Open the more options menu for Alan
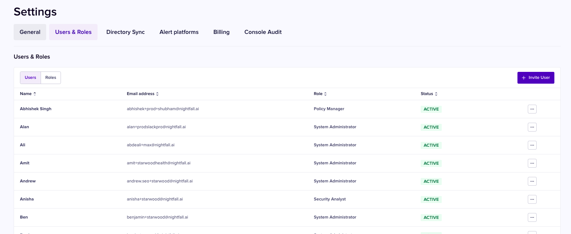The image size is (571, 234). [x=532, y=127]
